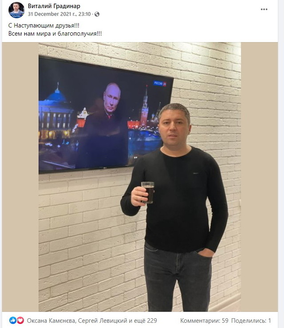Click the red heart reaction icon

[x=20, y=320]
